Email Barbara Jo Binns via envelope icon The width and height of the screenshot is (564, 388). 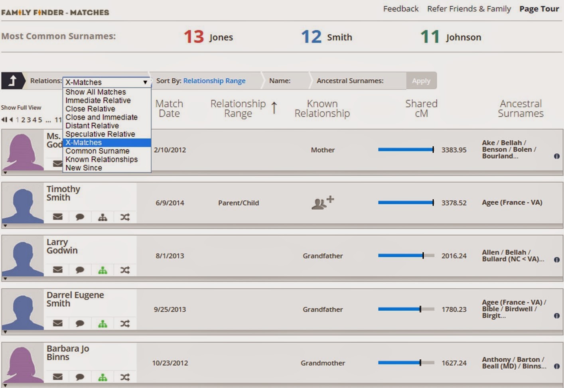(x=58, y=377)
